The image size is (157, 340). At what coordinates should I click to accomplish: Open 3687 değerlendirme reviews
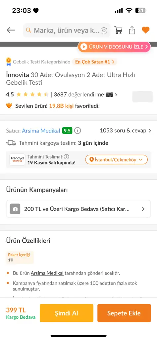pyautogui.click(x=79, y=95)
